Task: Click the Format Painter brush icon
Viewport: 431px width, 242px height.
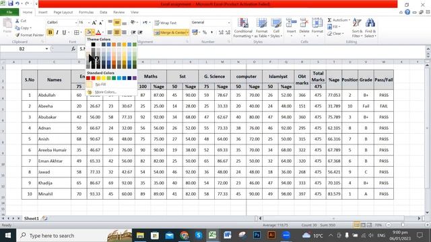Action: click(x=18, y=35)
